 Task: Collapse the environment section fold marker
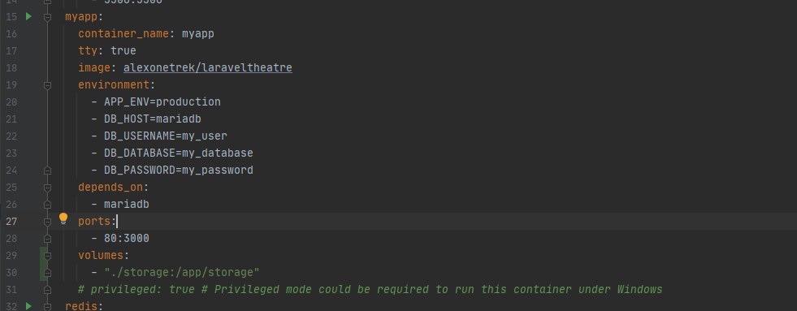pos(47,85)
